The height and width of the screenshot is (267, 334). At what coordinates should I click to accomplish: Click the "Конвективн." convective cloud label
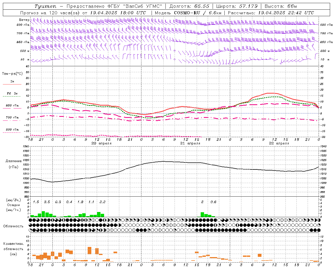[x=13, y=244]
